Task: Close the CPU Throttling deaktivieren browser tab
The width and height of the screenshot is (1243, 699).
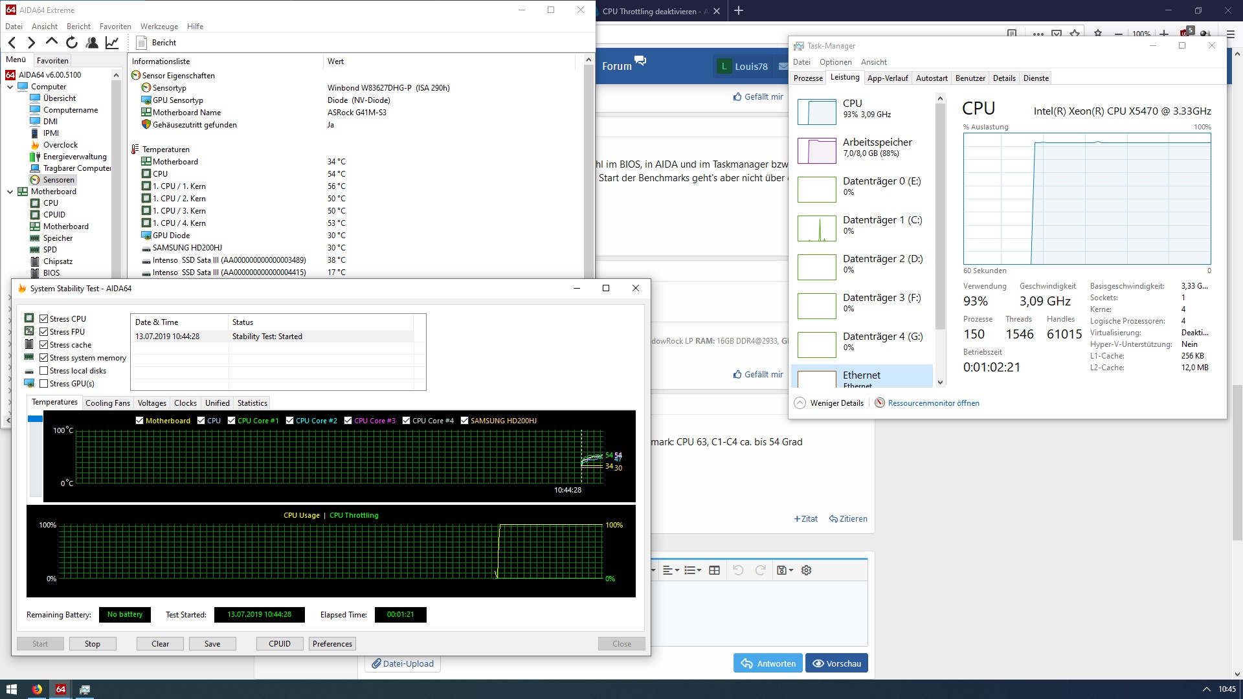Action: point(717,11)
